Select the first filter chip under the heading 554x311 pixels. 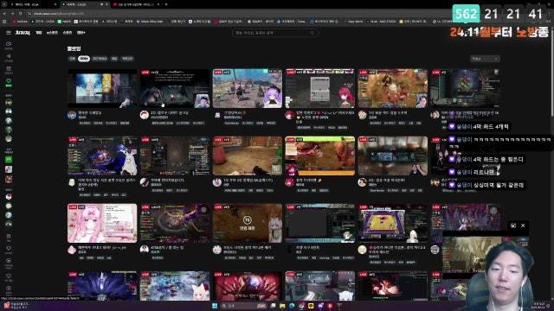click(72, 59)
